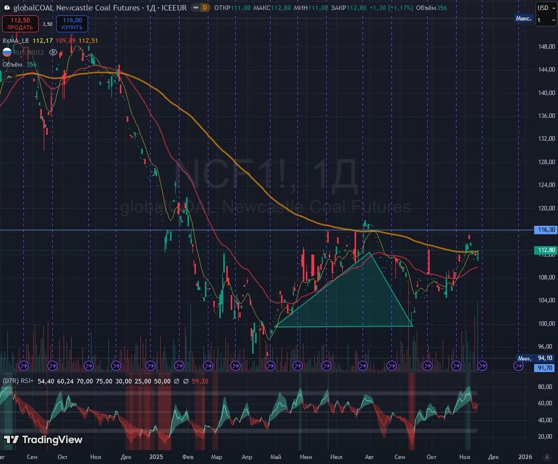This screenshot has height=464, width=558.
Task: Open the event marker left of 2025 label
Action: click(x=151, y=366)
